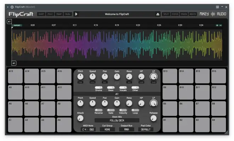Adjust the upper Pitch knob
The height and width of the screenshot is (141, 234).
[80, 77]
